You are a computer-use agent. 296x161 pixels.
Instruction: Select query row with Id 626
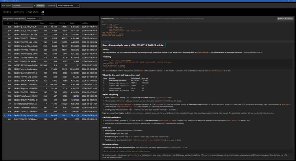click(51, 92)
